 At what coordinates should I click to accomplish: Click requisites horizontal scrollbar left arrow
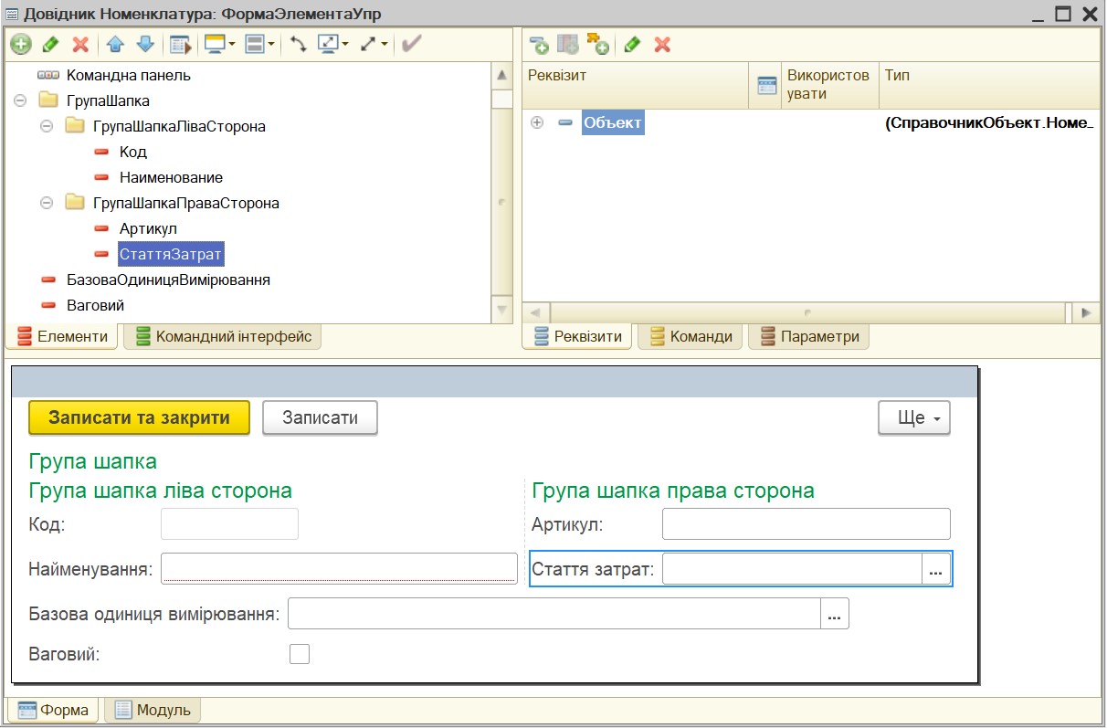535,312
